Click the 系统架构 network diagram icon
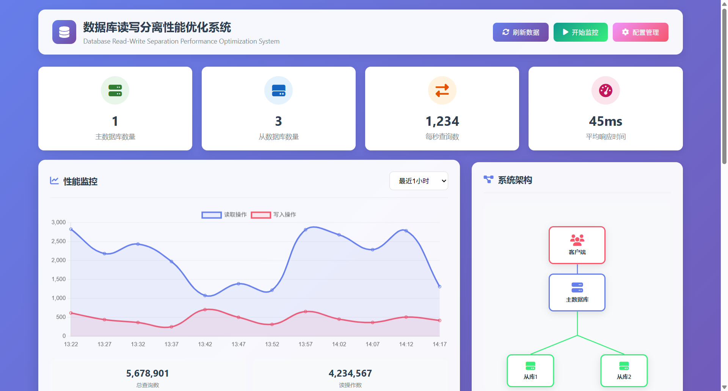Viewport: 728px width, 391px height. coord(488,180)
